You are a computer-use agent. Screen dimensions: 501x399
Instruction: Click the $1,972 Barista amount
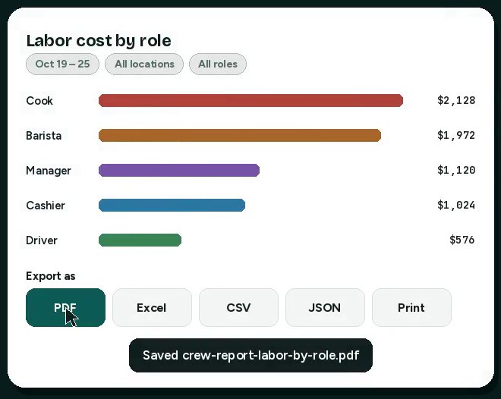456,135
